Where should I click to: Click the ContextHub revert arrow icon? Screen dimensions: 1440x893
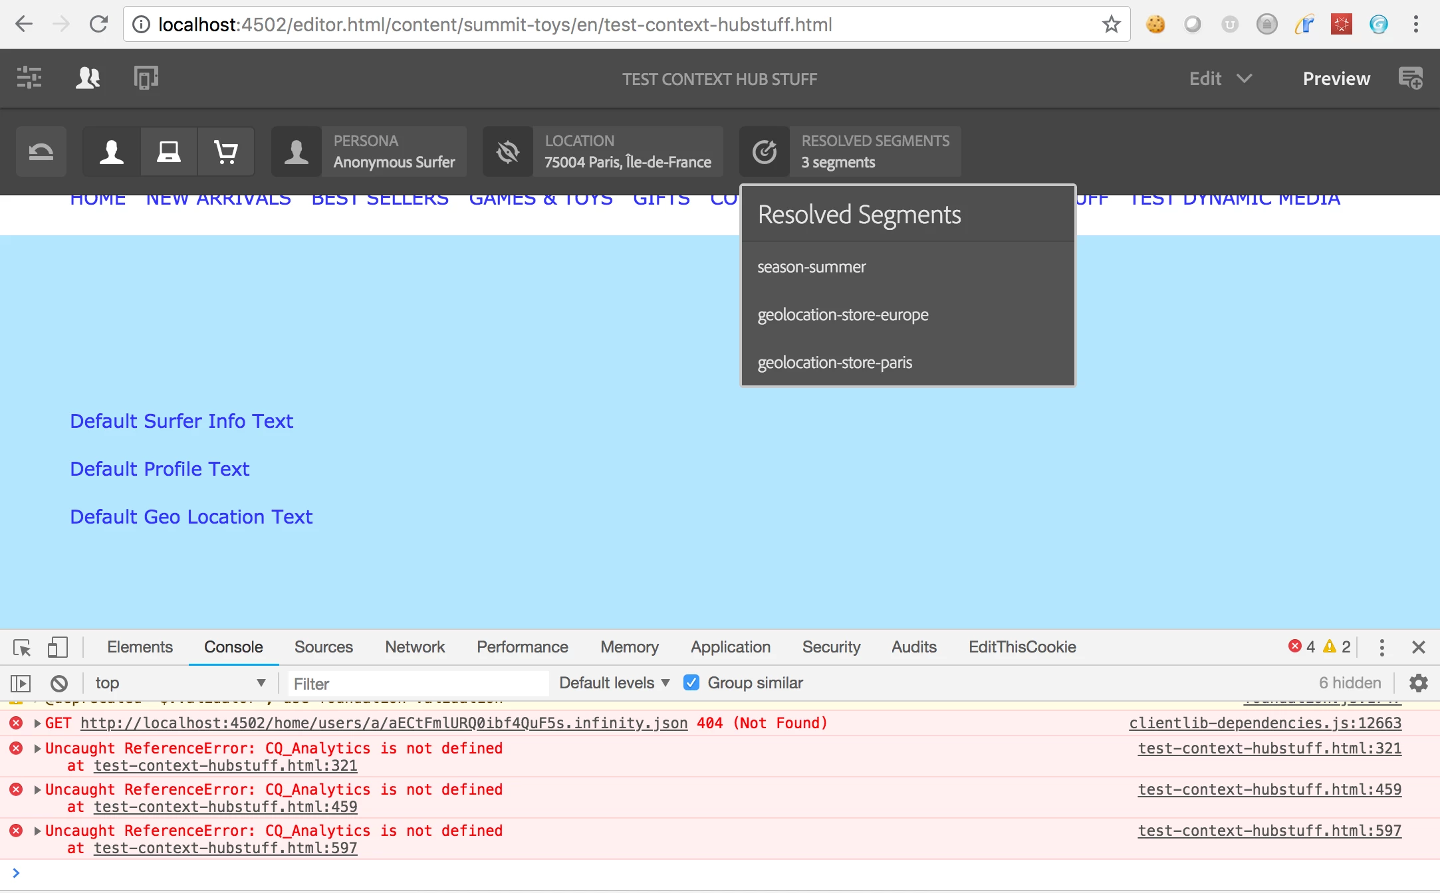[41, 152]
